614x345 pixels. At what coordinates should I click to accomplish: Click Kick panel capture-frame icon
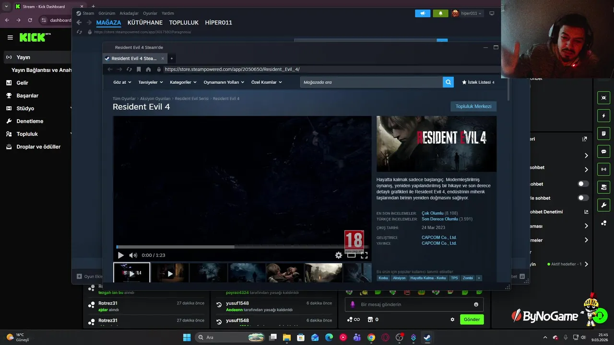[x=603, y=98]
